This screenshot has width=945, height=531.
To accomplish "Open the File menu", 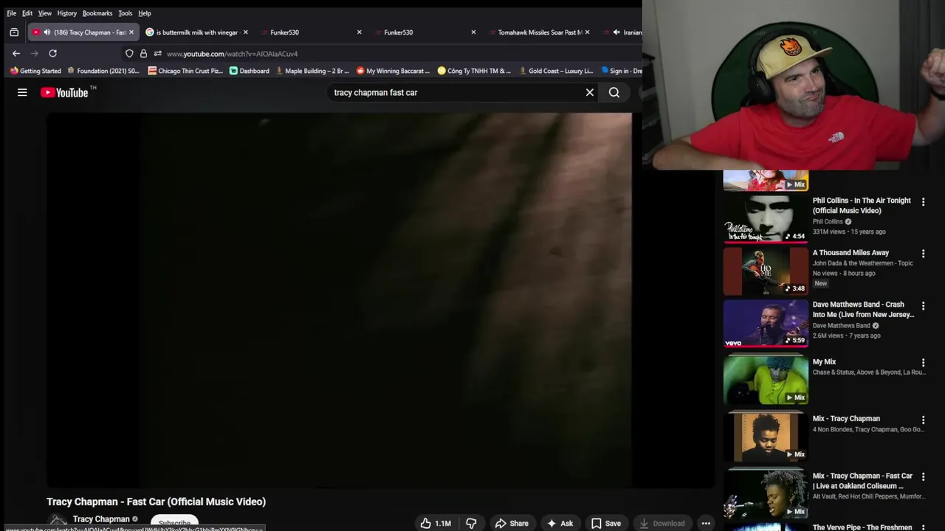I will [x=11, y=13].
